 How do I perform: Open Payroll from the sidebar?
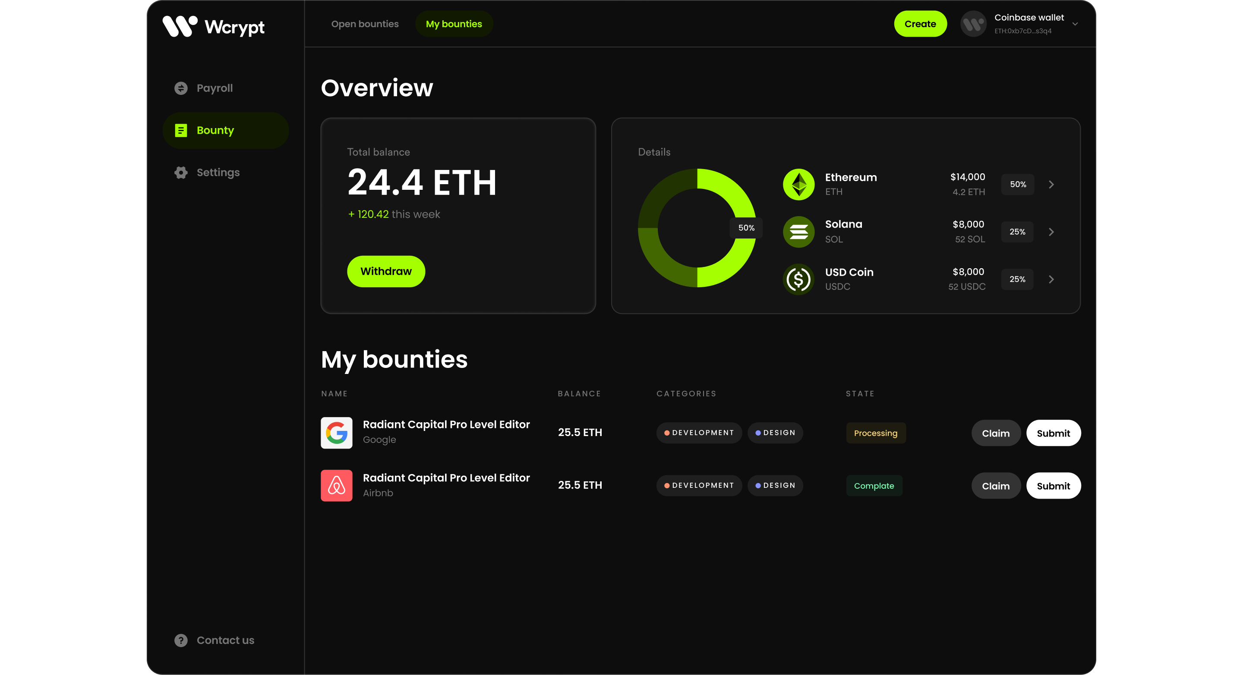214,88
